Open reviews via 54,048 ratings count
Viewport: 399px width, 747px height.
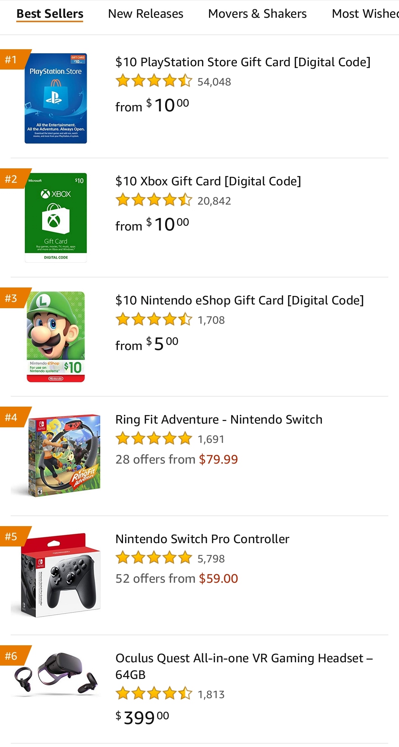coord(214,81)
